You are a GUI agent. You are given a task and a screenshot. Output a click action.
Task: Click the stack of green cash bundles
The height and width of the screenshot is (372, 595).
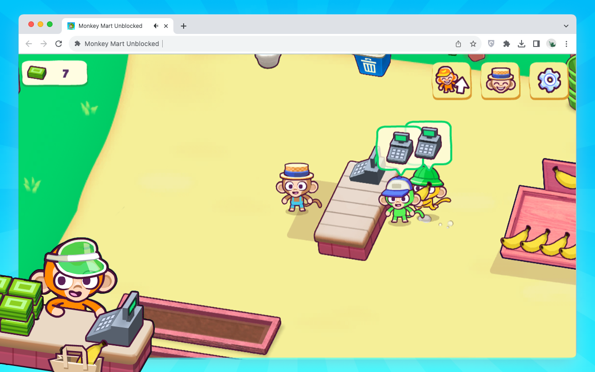coord(20,305)
